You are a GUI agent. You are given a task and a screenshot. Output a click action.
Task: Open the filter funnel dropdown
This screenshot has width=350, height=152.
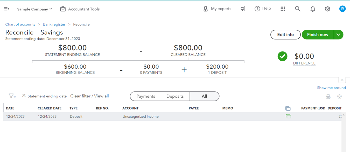(x=12, y=96)
